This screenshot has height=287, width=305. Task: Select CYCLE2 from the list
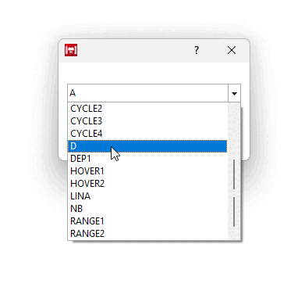[x=147, y=109]
